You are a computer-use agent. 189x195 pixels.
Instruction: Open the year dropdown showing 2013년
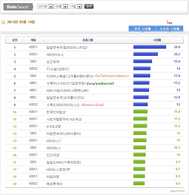click(45, 6)
